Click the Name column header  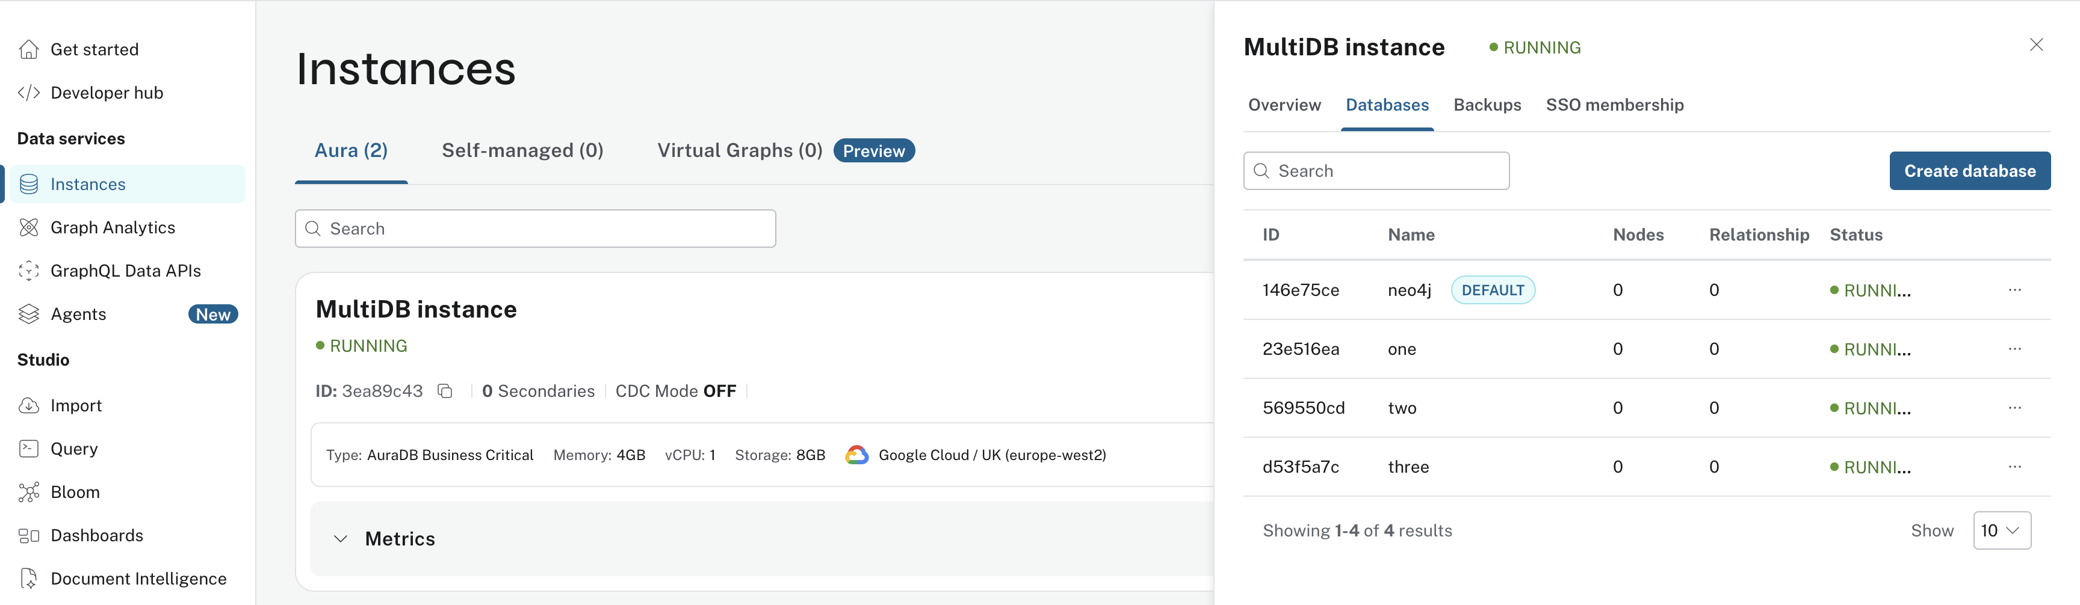1411,235
